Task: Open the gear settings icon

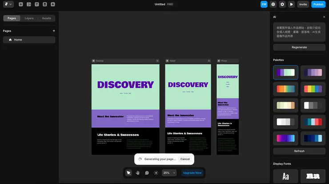Action: coord(282,4)
